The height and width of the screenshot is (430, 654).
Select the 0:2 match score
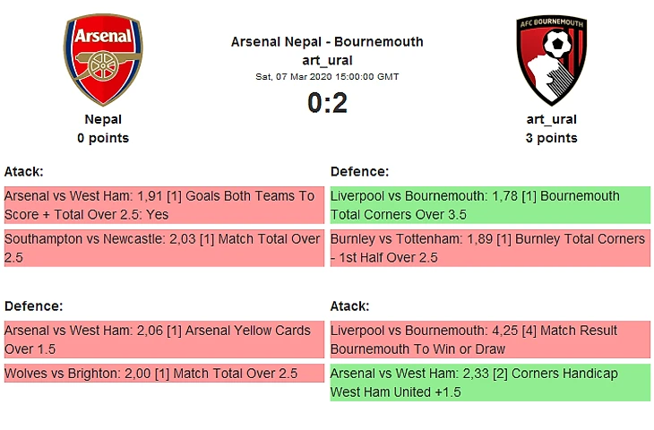pos(327,103)
